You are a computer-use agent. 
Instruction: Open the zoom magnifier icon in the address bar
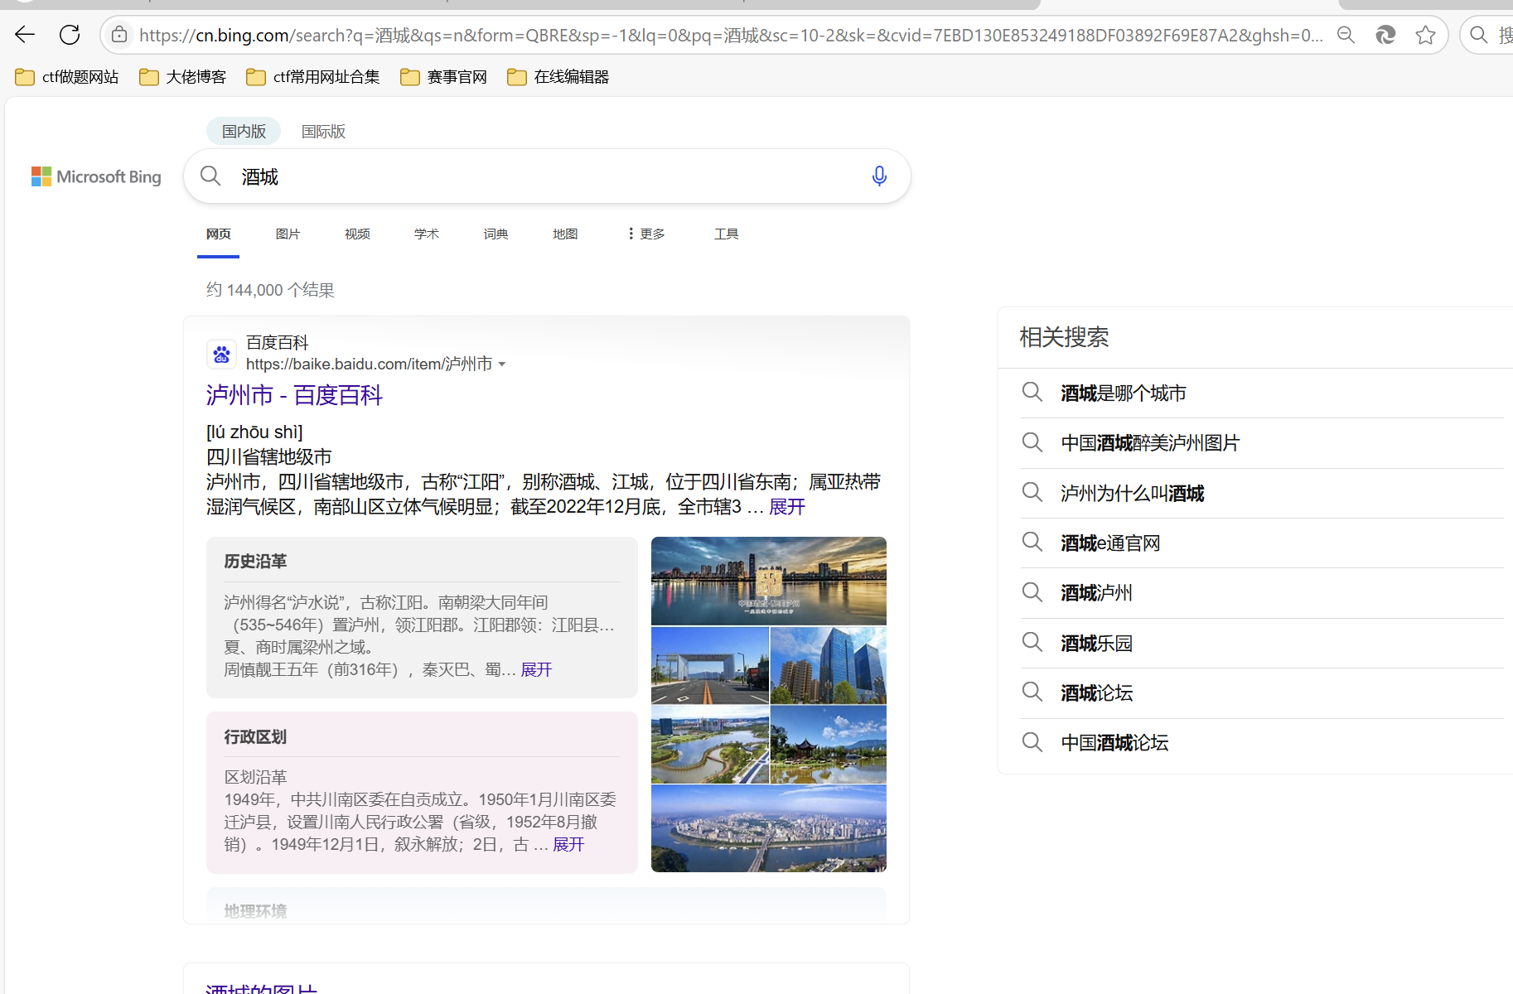1346,35
